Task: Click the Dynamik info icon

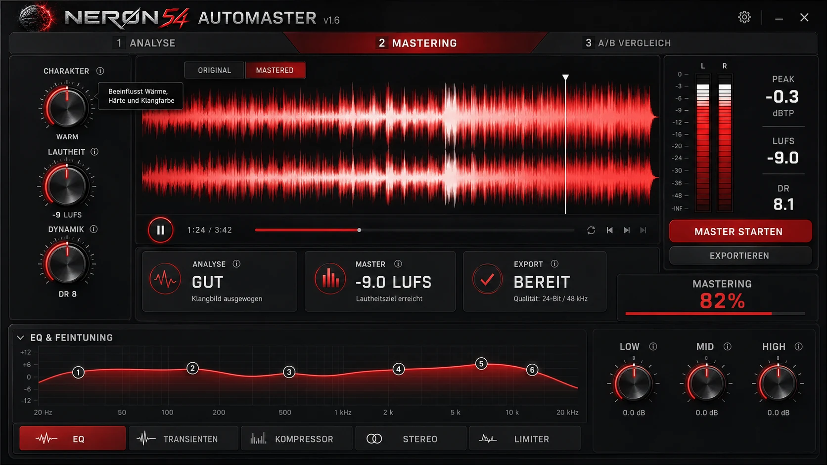Action: tap(93, 229)
